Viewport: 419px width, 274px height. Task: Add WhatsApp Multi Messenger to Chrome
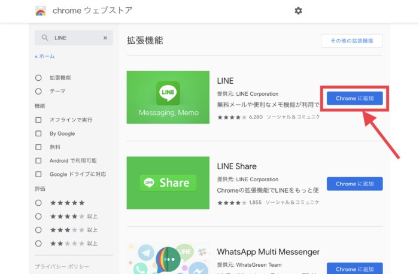coord(354,269)
